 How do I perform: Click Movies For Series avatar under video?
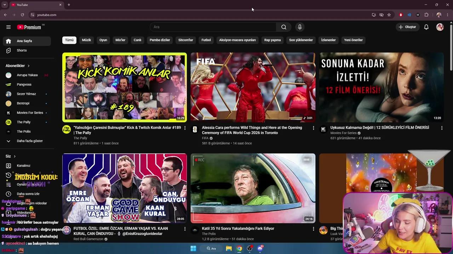pyautogui.click(x=323, y=129)
